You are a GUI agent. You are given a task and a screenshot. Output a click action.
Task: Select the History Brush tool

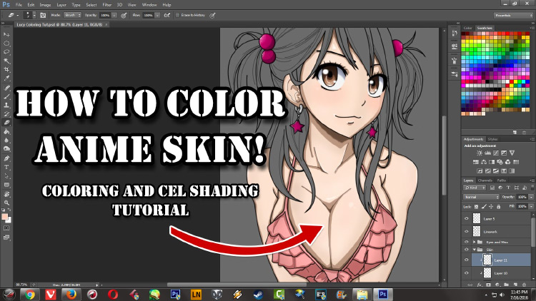coord(6,114)
